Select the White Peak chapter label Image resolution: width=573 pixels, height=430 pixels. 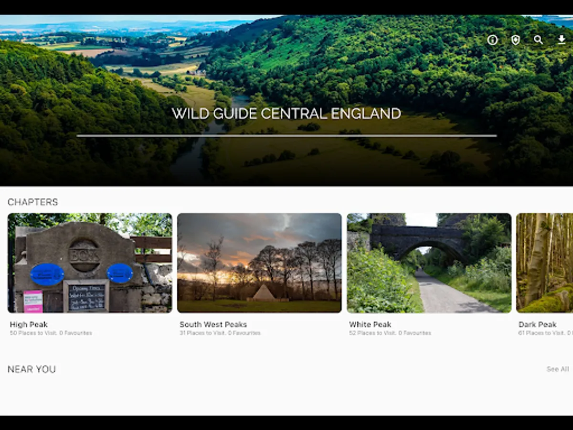[370, 324]
